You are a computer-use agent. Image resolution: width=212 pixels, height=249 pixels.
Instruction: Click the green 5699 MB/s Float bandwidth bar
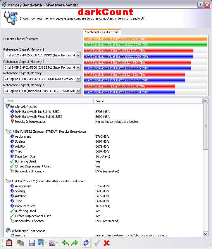[x=146, y=44]
